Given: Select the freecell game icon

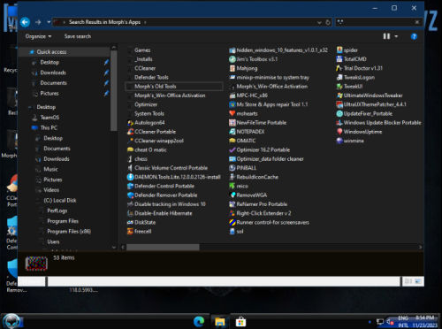Looking at the screenshot, I should 130,232.
